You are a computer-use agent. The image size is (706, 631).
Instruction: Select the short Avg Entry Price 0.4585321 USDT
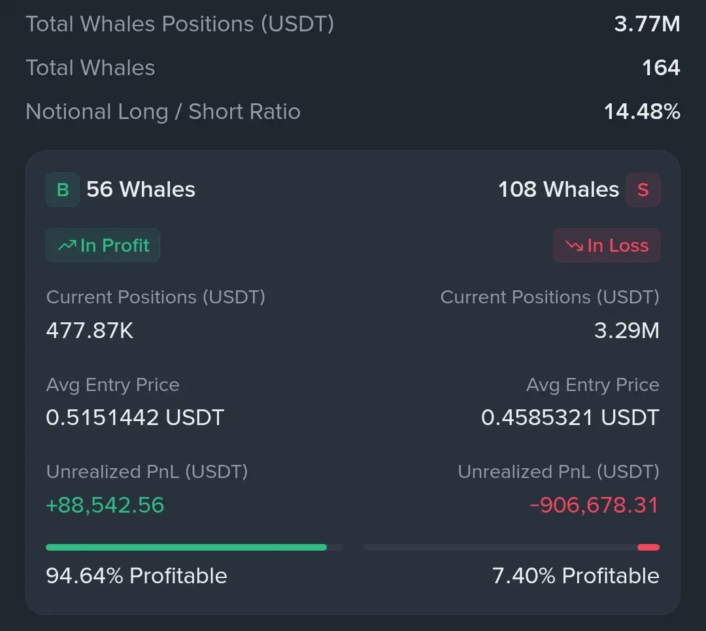(571, 418)
